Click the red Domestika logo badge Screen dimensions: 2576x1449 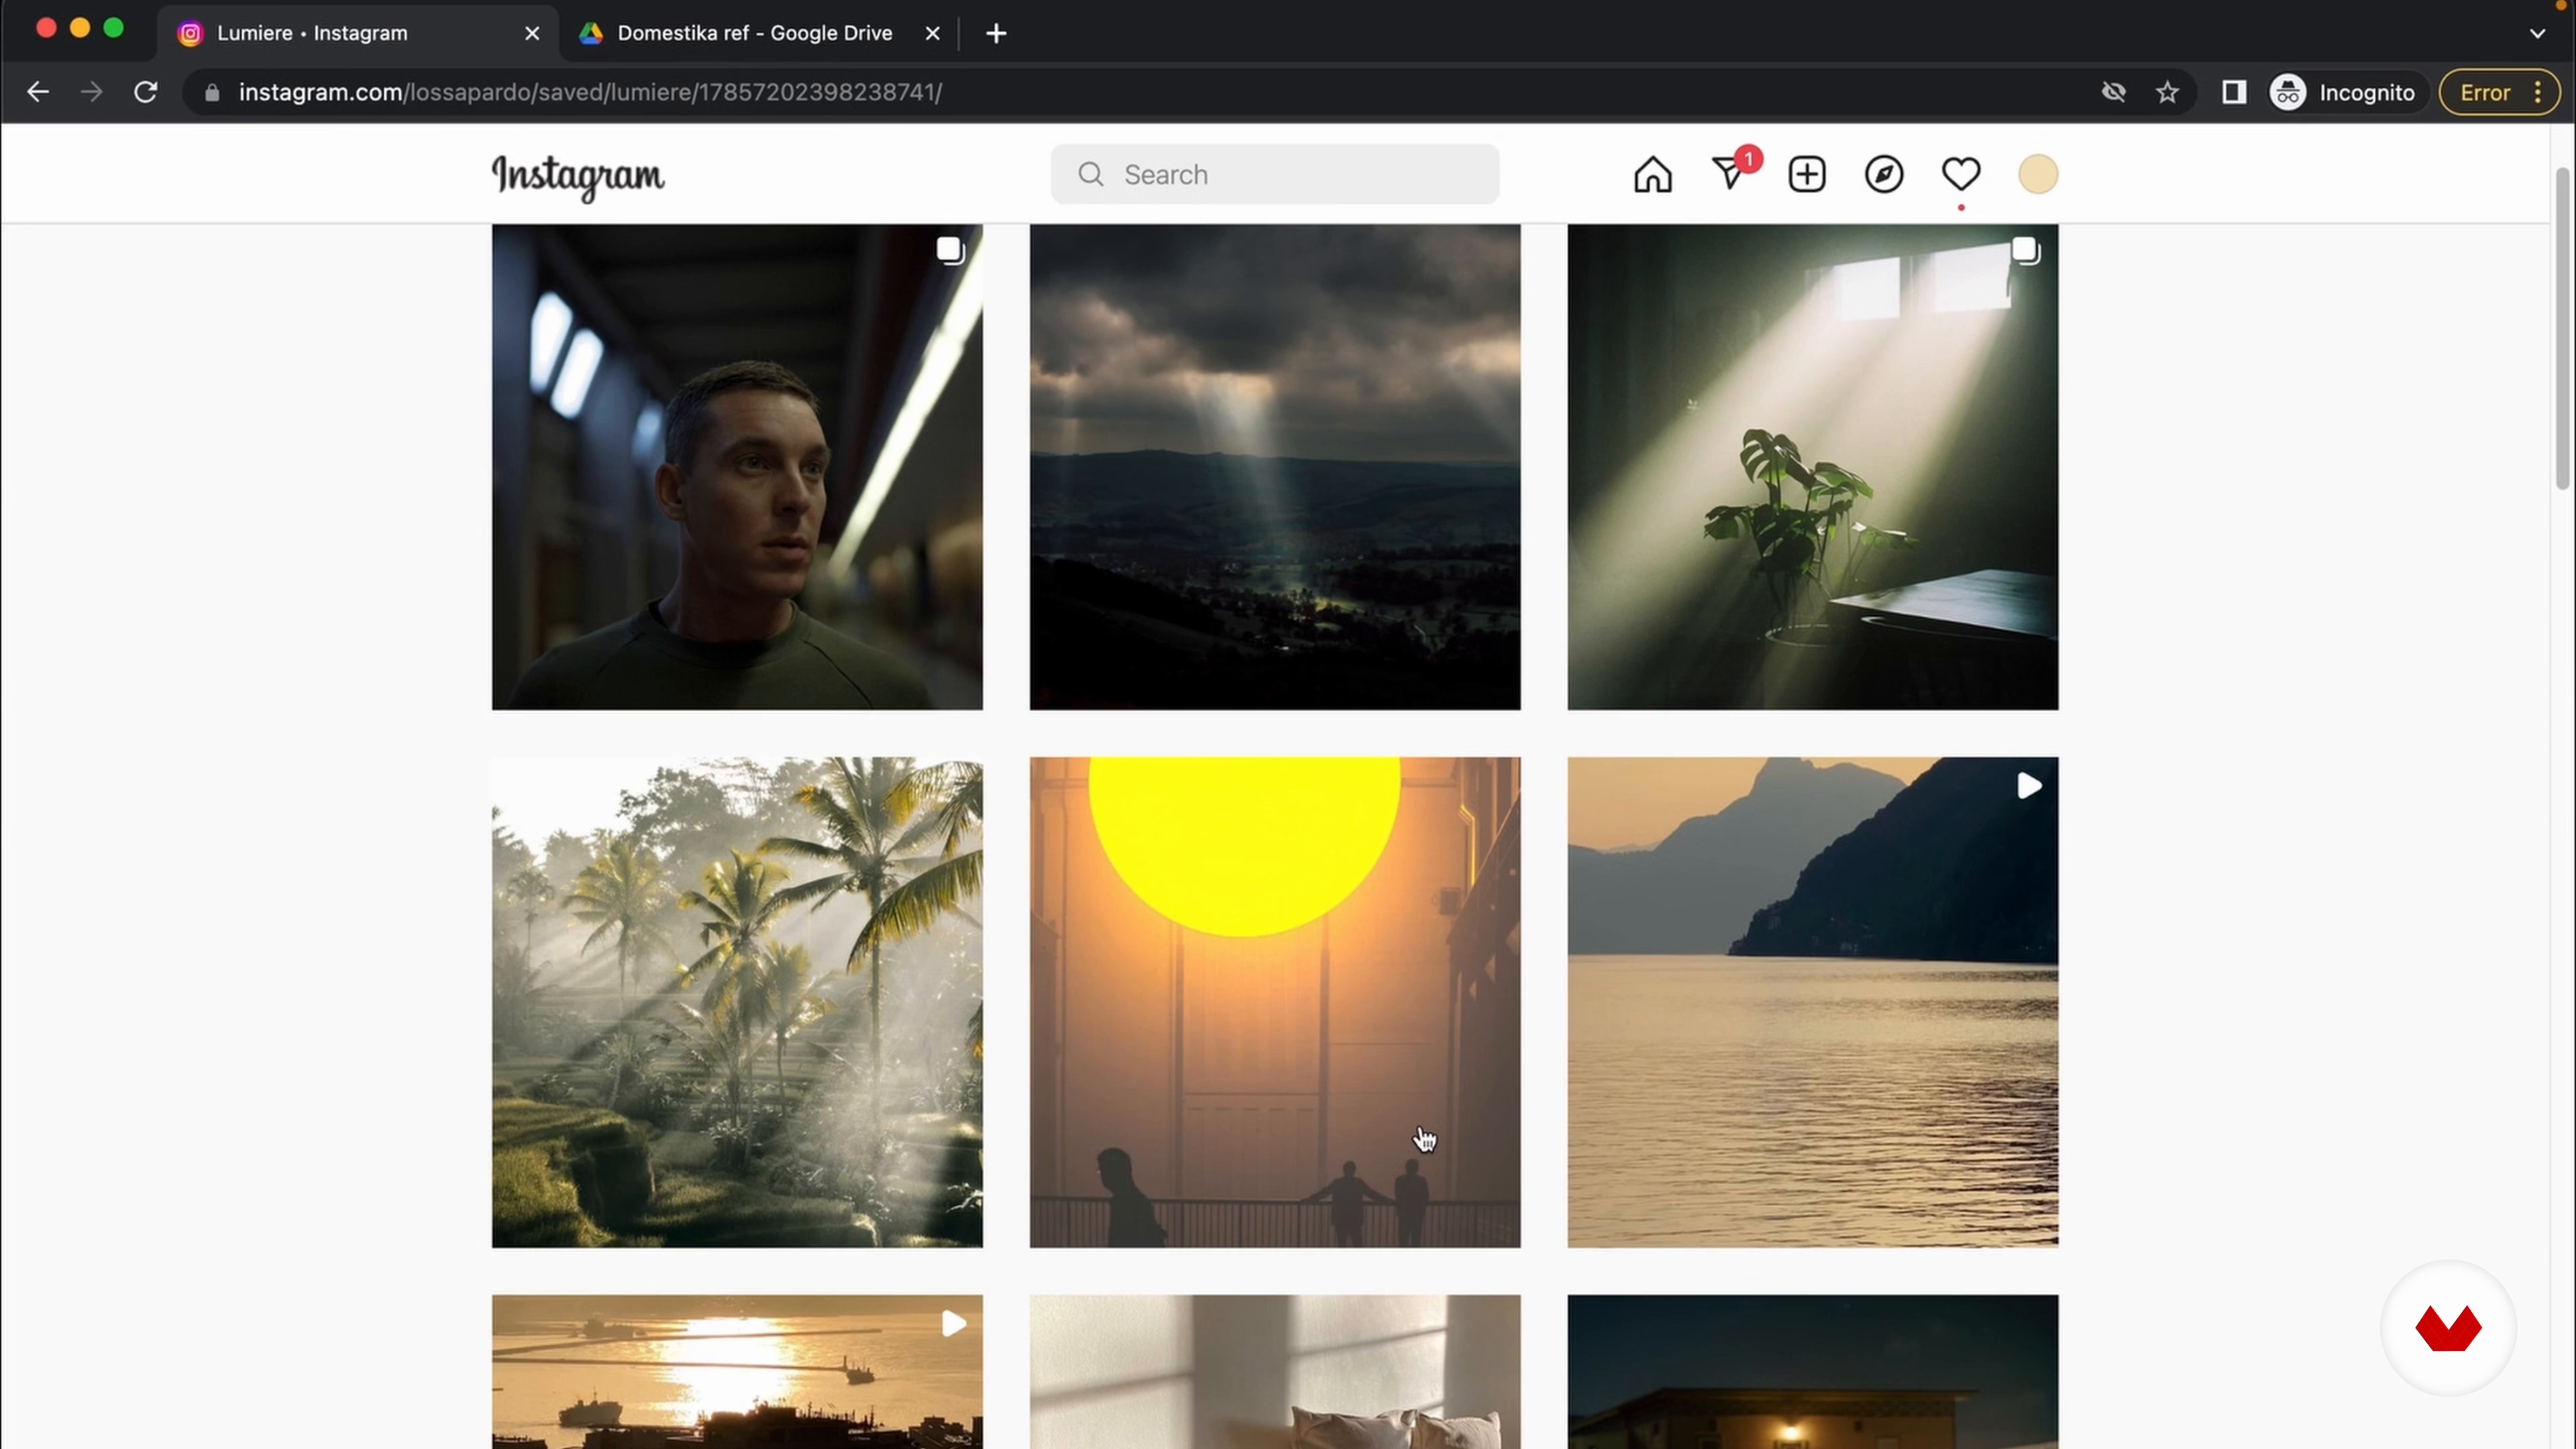(2448, 1328)
